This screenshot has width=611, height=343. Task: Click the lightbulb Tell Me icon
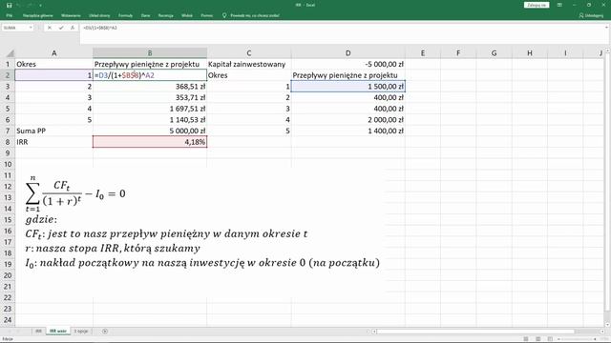(224, 15)
